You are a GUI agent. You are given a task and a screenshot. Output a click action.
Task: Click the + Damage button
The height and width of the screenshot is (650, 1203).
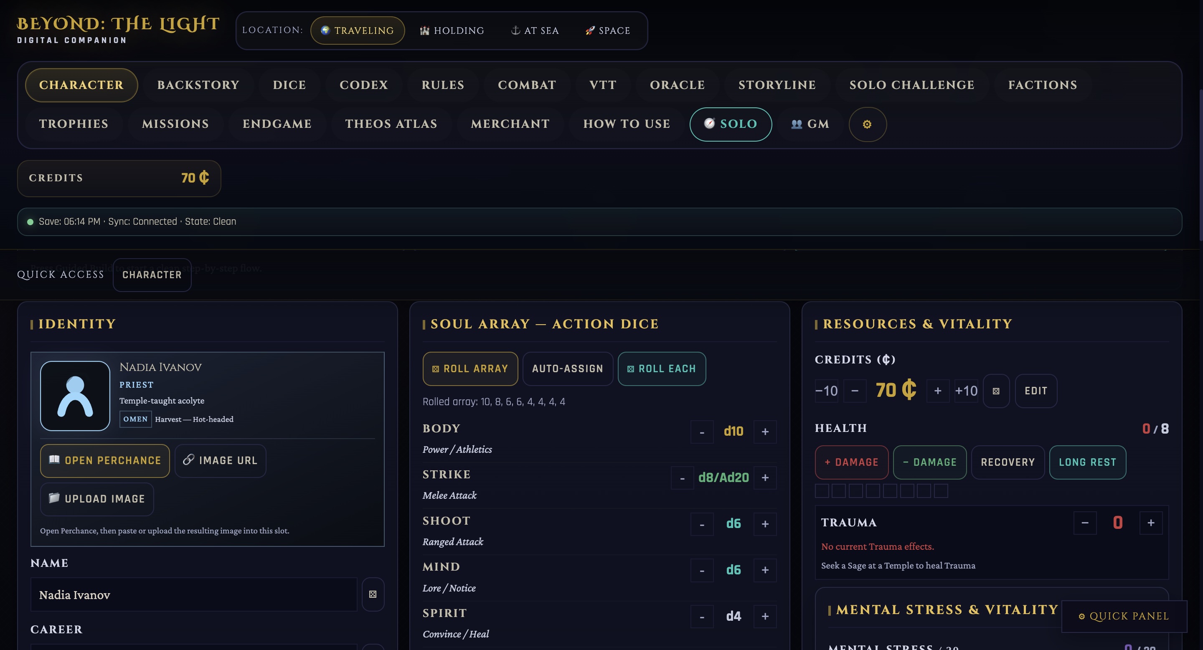click(852, 462)
